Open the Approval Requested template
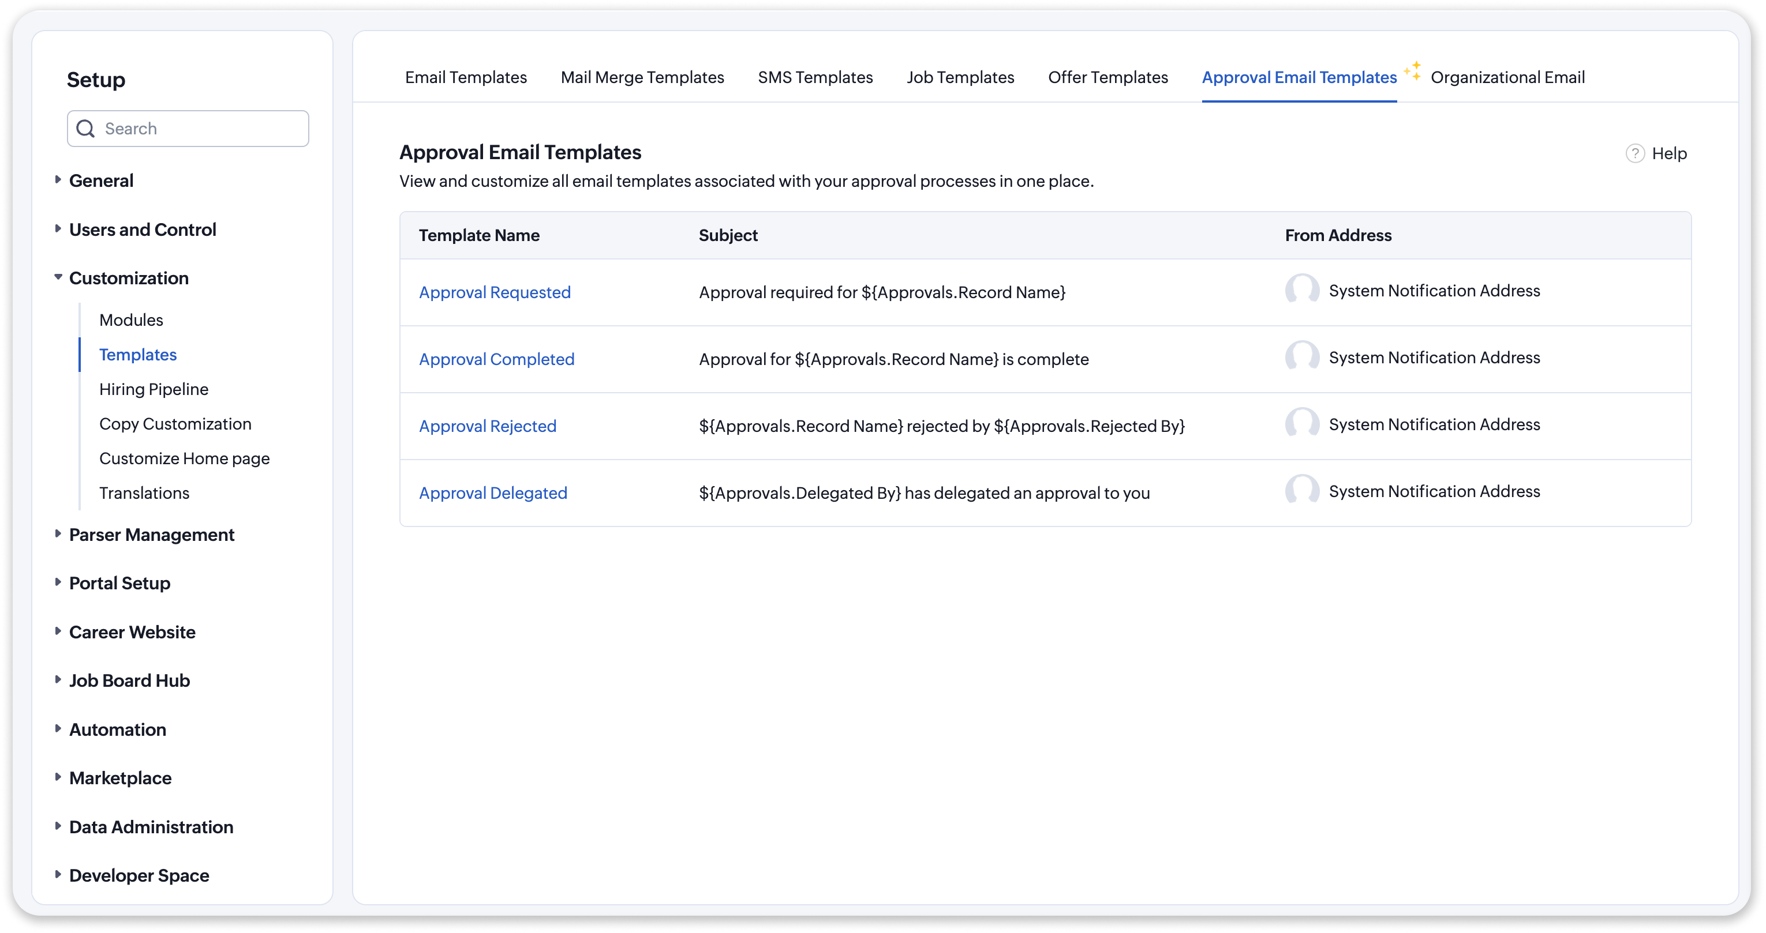The image size is (1766, 933). (494, 292)
